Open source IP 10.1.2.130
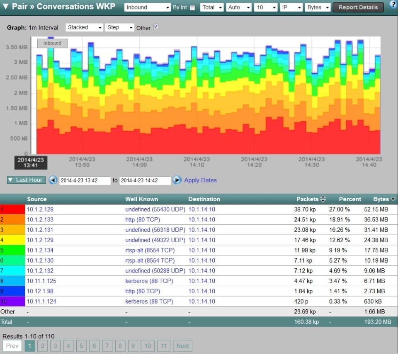398x354 pixels. tap(40, 261)
